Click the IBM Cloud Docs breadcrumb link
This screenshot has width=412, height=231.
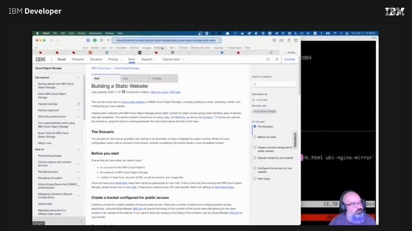tap(101, 68)
